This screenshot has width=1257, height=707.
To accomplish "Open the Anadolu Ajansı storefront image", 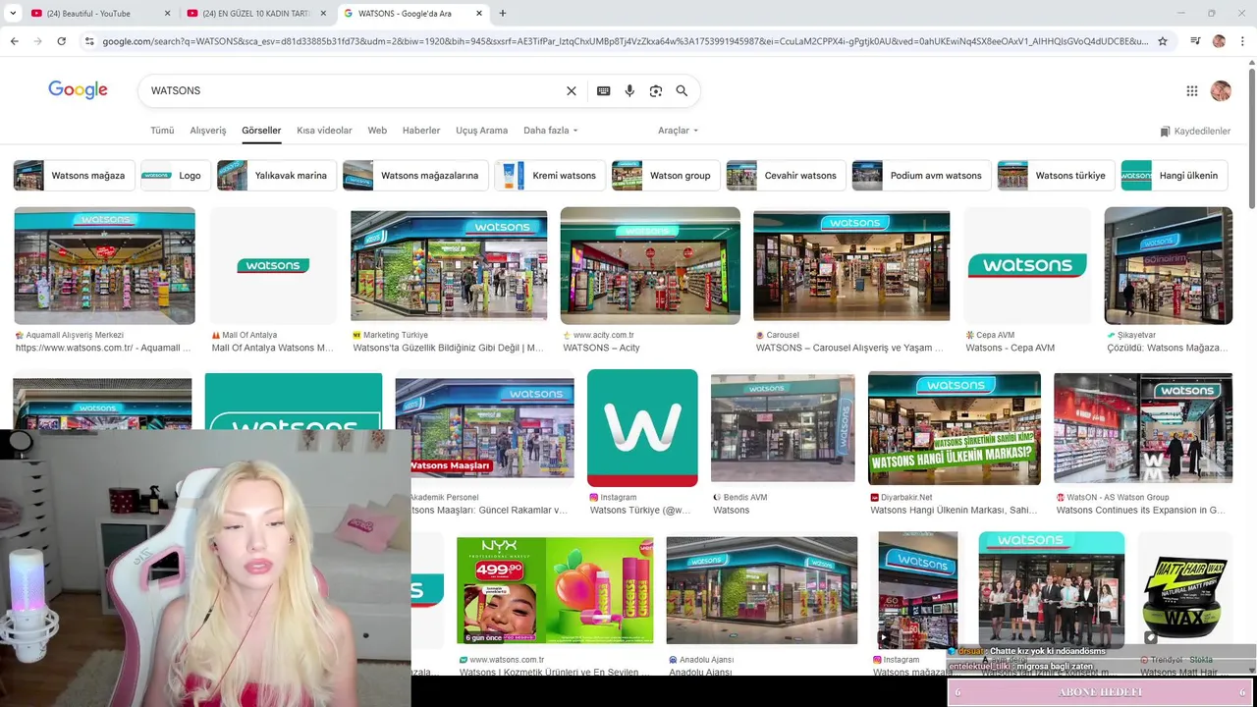I will point(762,590).
